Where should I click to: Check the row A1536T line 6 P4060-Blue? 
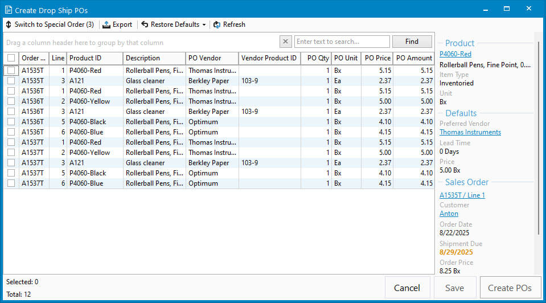tap(11, 132)
